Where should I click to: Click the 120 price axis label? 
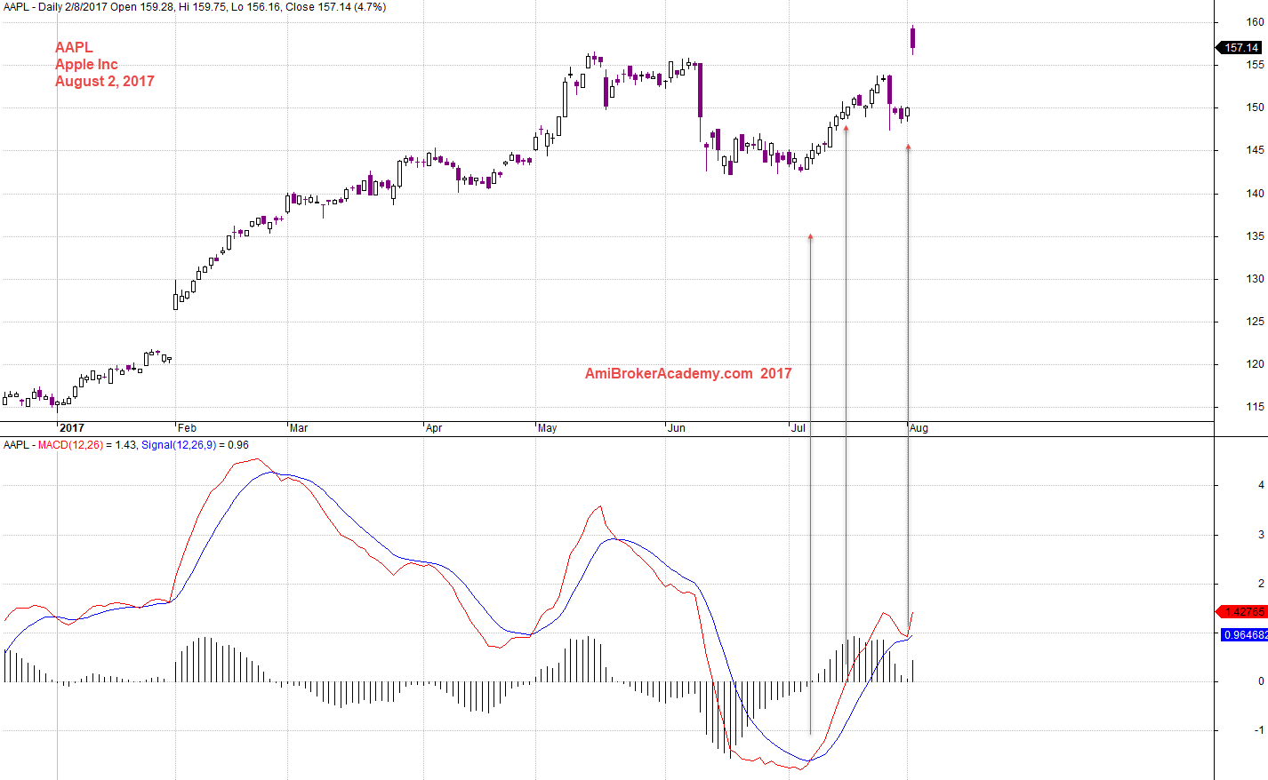click(1255, 364)
